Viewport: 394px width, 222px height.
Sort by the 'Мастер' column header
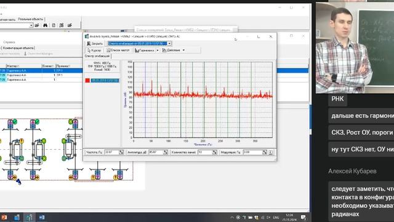tap(24, 66)
